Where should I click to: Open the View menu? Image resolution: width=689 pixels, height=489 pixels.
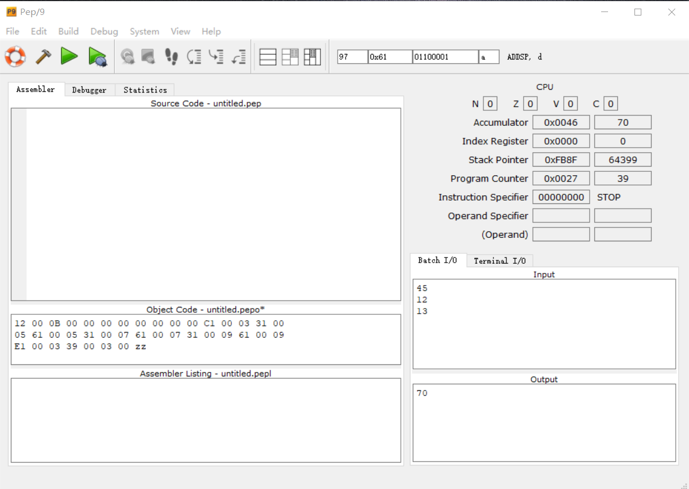[x=180, y=32]
